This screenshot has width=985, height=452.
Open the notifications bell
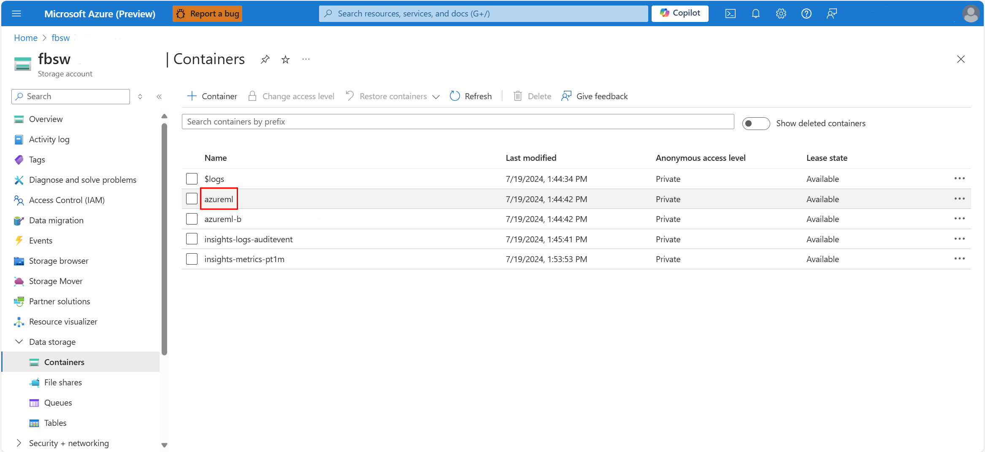755,14
